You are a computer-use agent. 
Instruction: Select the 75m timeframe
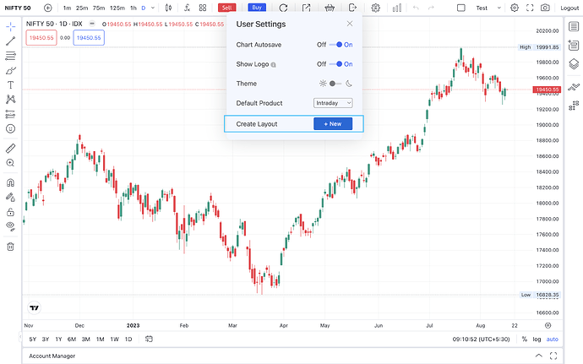(99, 8)
